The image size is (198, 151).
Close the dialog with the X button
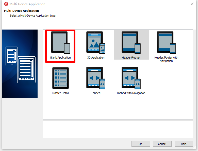click(x=192, y=4)
